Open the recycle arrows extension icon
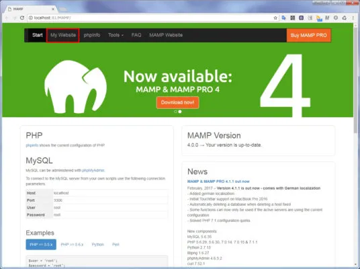The image size is (360, 269). pos(344,17)
